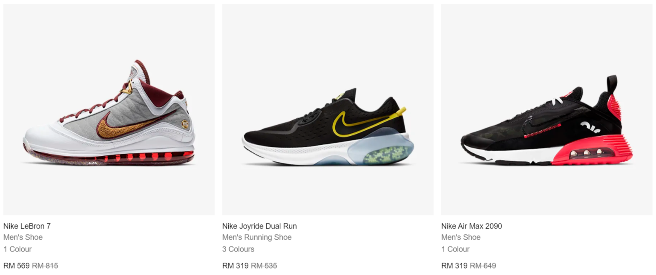Screen dimensions: 656x275
Task: Click Men's Shoe label under LeBron 7
Action: [23, 237]
